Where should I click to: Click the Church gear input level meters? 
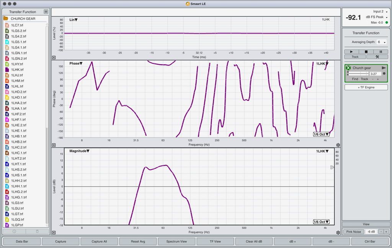[x=358, y=74]
